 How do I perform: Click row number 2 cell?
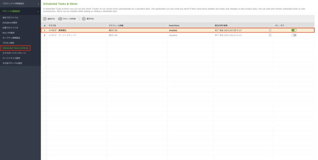[45, 35]
